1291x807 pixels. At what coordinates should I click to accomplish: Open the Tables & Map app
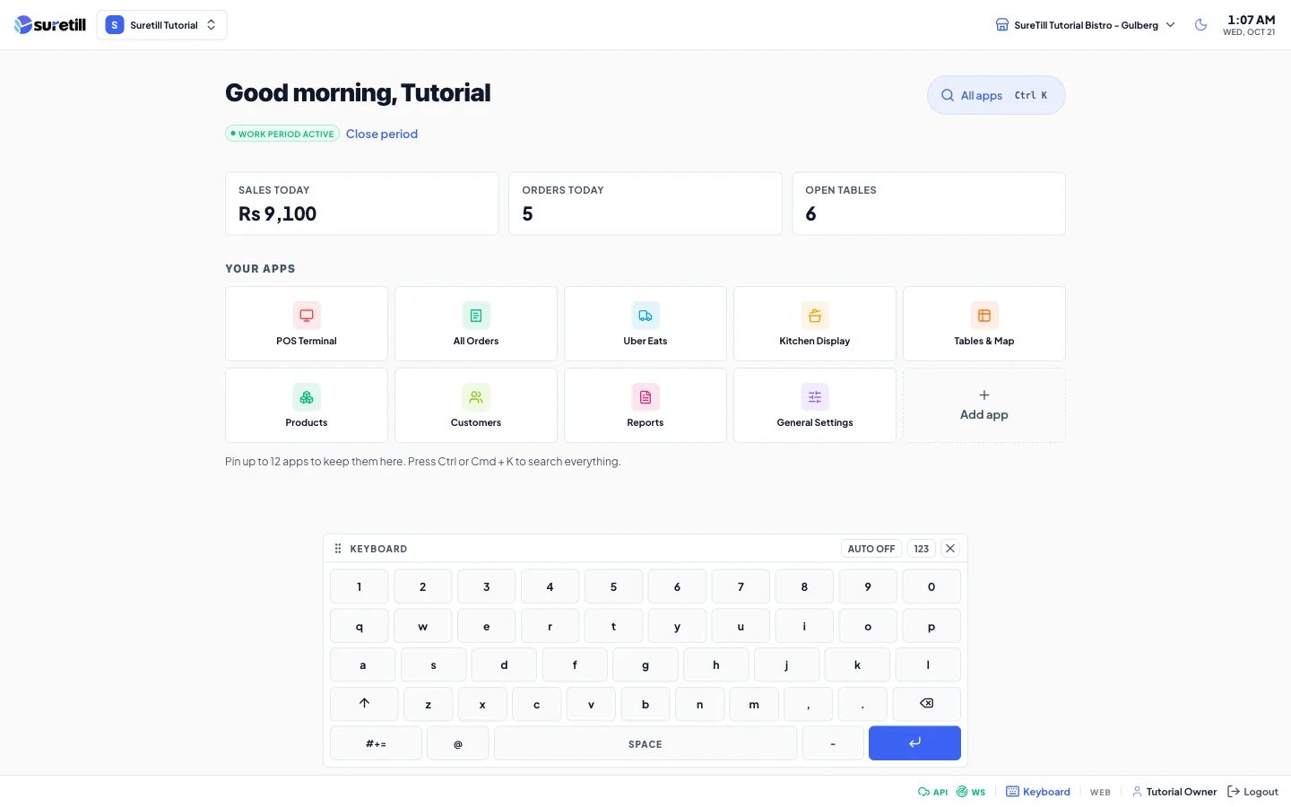point(984,324)
